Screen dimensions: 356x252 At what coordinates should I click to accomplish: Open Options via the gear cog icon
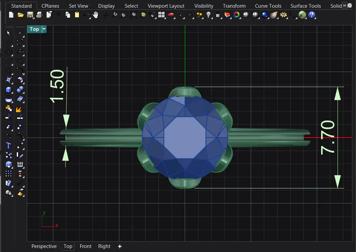click(x=284, y=15)
